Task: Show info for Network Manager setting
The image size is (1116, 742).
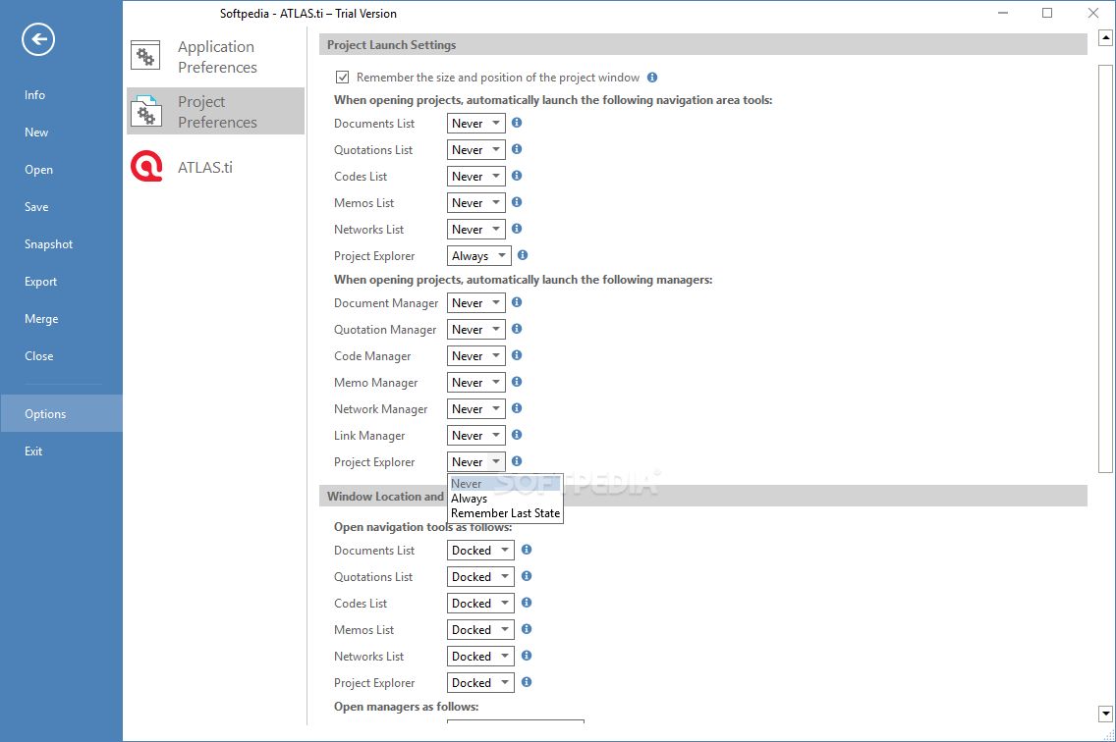Action: tap(517, 407)
